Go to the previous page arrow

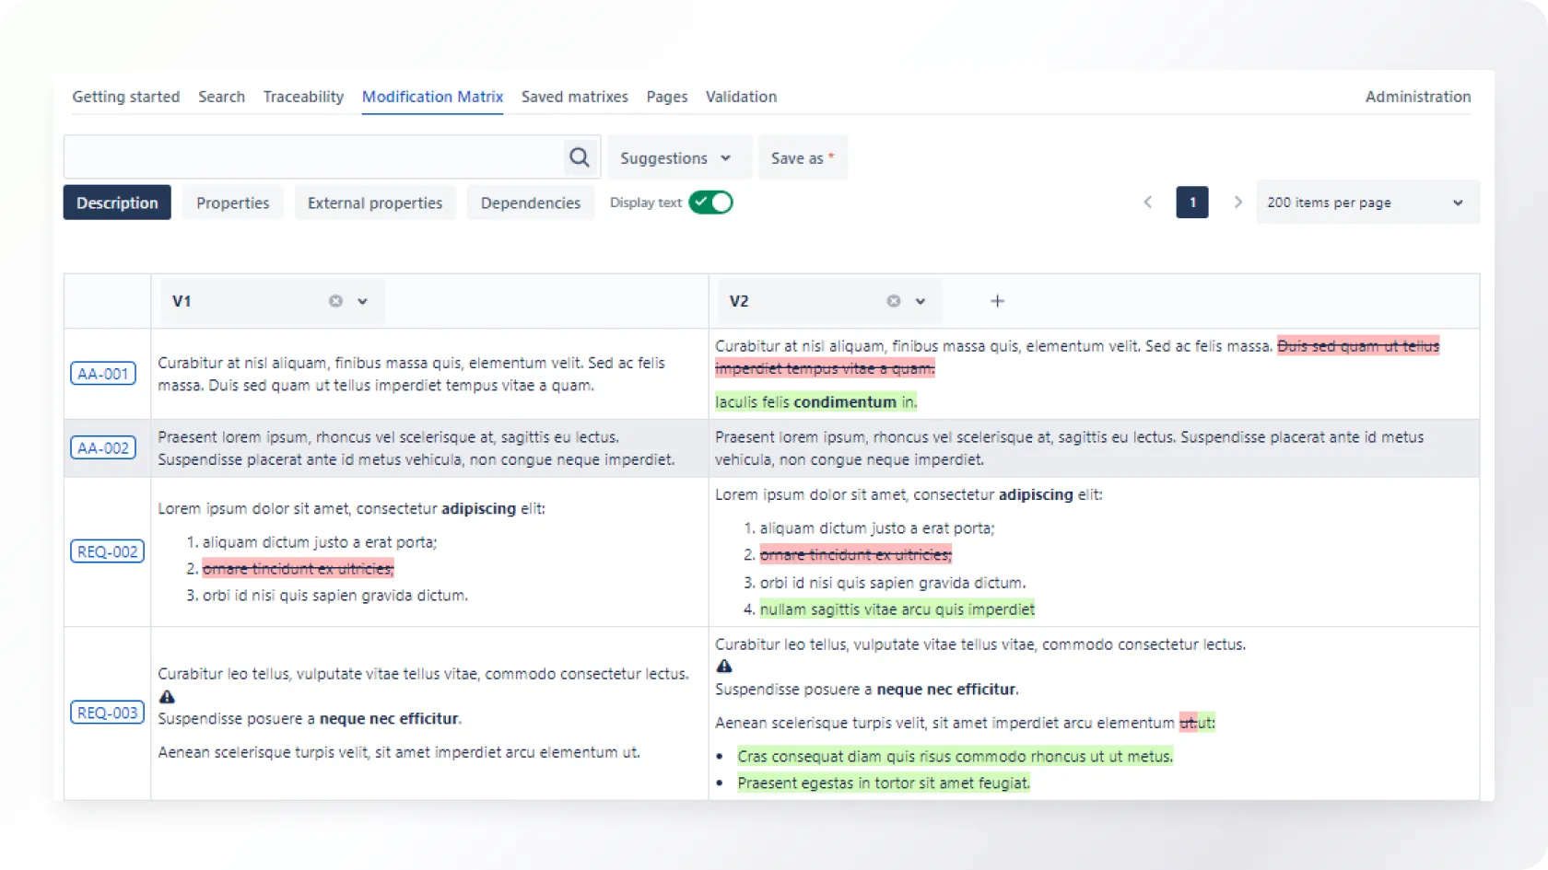click(1147, 203)
